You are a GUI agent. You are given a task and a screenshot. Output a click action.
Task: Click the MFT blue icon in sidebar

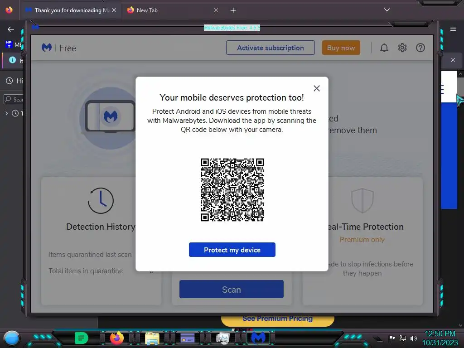pos(9,44)
